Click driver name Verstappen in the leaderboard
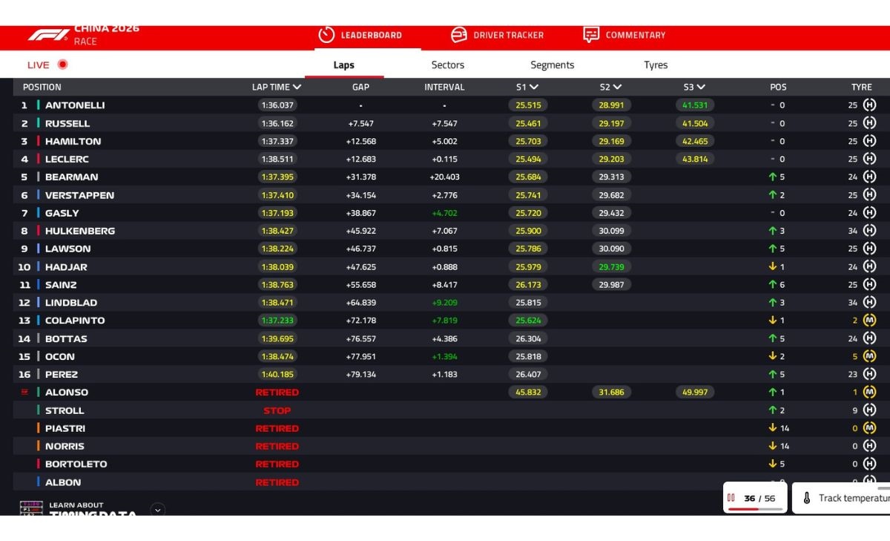The image size is (890, 541). click(79, 195)
